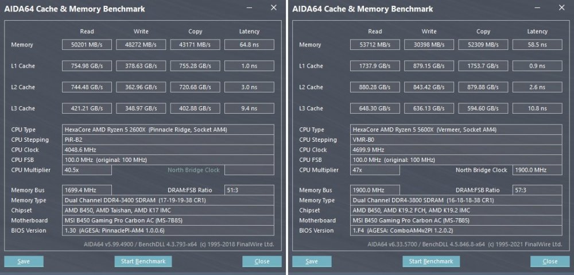Select the 30398 MB/s memory write value

(x=429, y=45)
